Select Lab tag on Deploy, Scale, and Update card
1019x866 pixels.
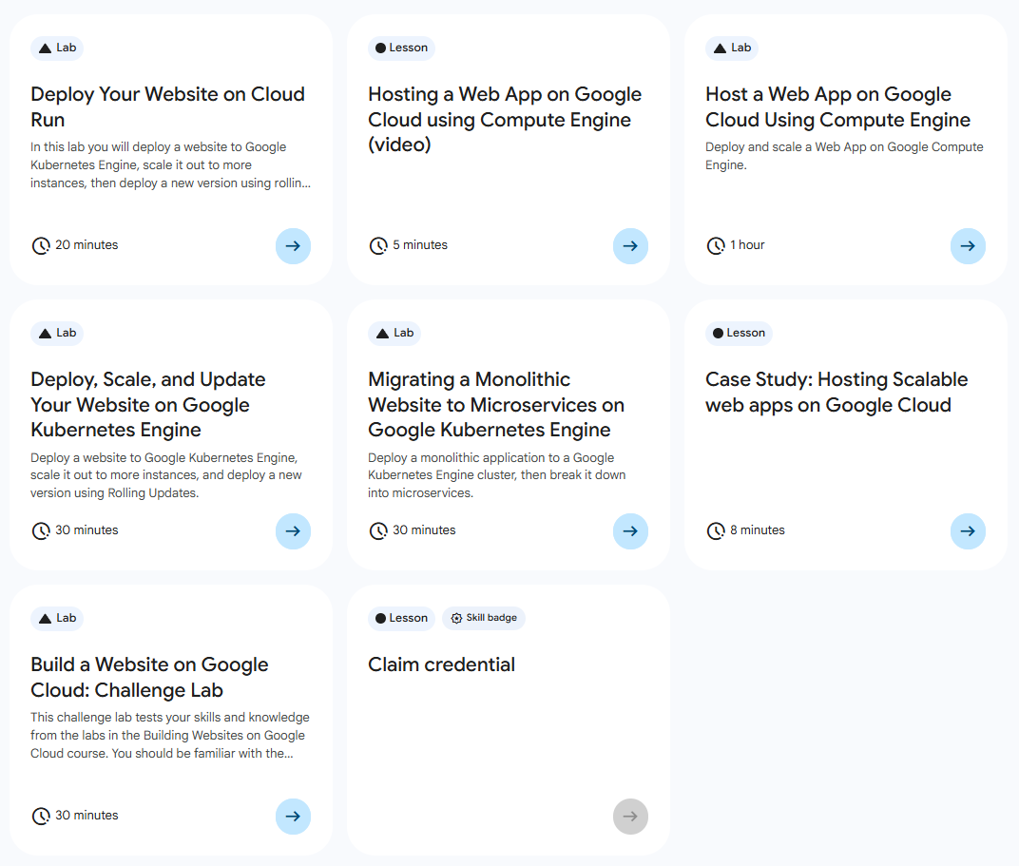coord(57,334)
